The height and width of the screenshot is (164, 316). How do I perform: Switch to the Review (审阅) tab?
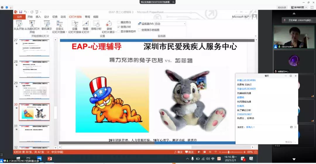pos(87,17)
